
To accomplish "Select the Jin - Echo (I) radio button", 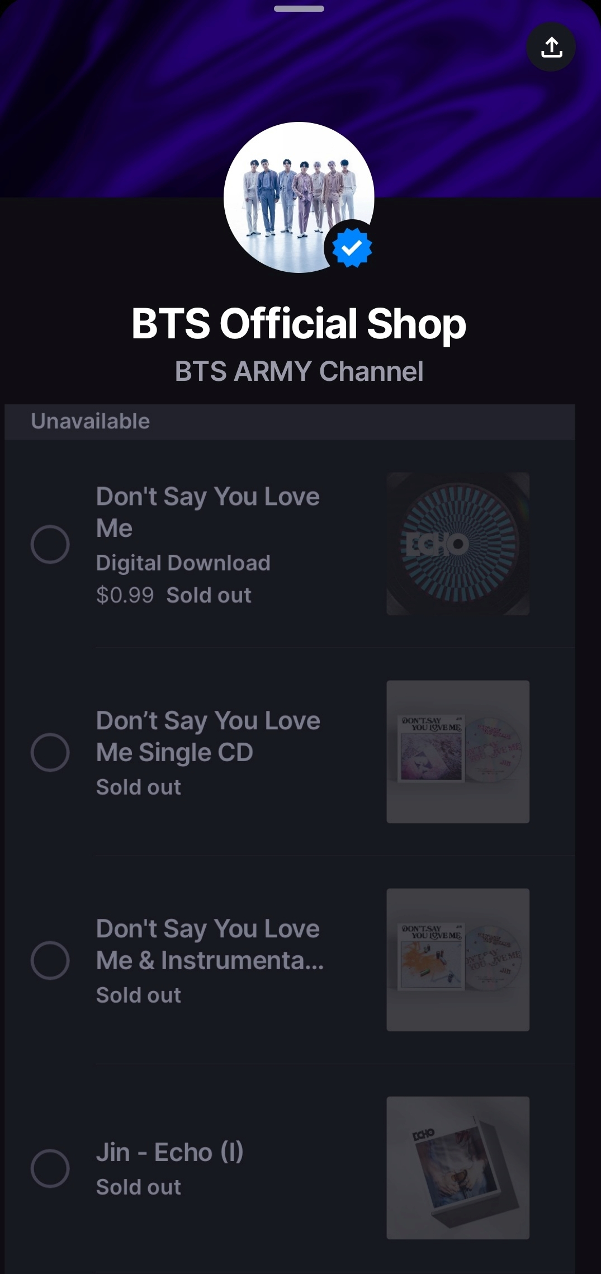I will pos(50,1168).
